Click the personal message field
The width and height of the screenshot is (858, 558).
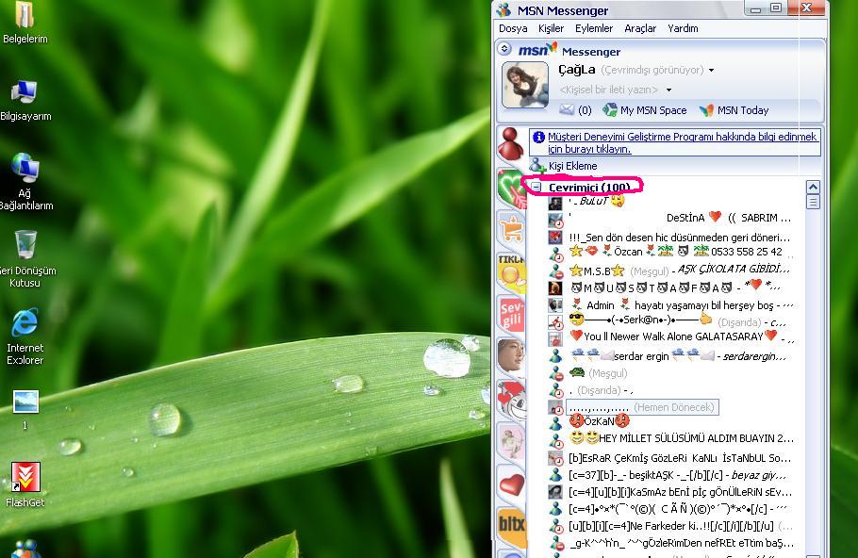click(x=608, y=90)
